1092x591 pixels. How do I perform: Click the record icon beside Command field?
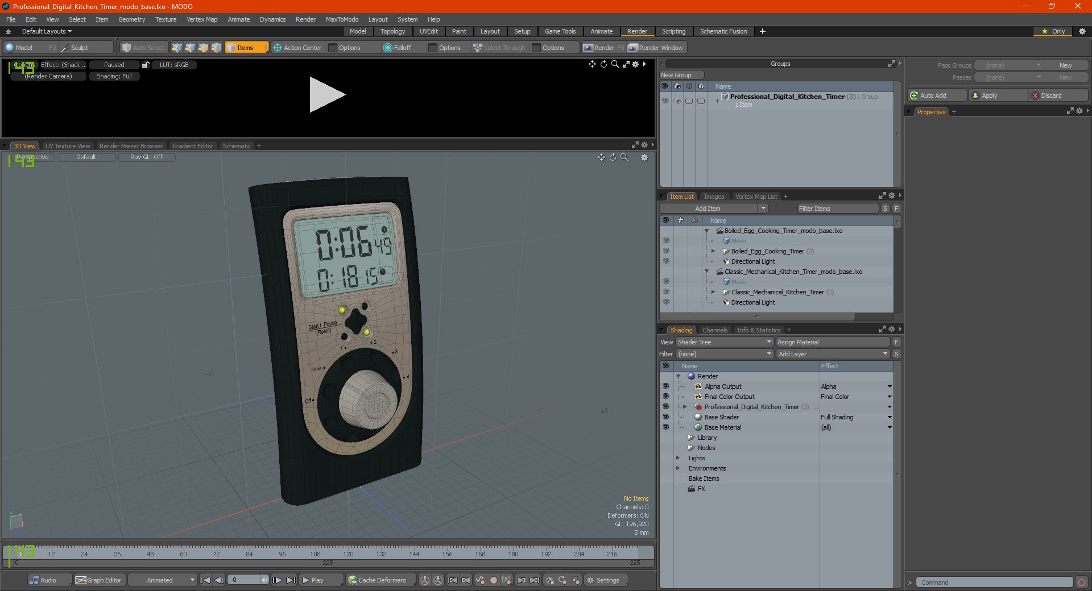coord(1082,582)
